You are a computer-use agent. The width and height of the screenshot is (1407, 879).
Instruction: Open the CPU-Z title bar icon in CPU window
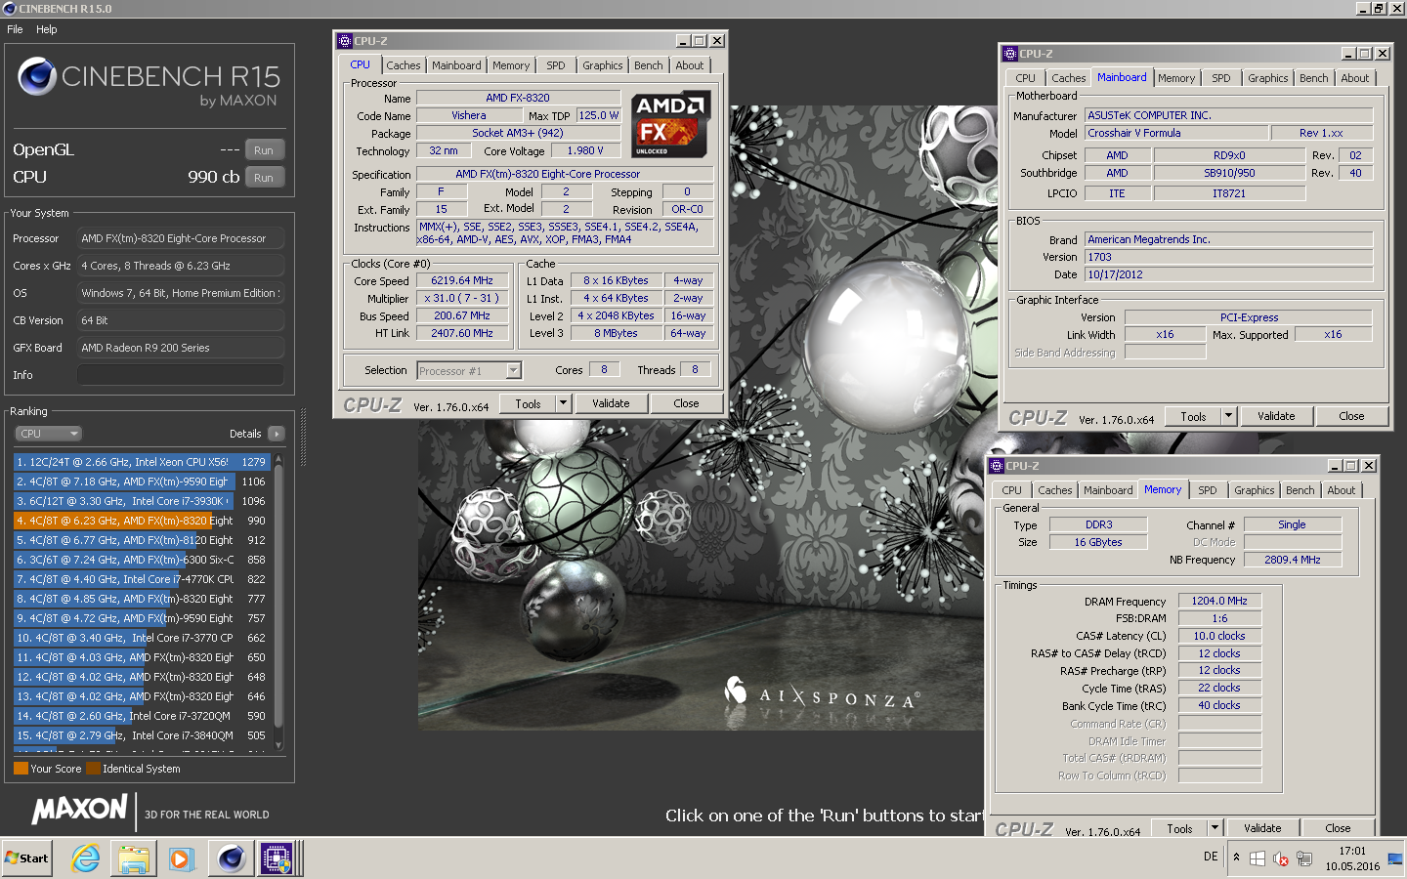(344, 41)
